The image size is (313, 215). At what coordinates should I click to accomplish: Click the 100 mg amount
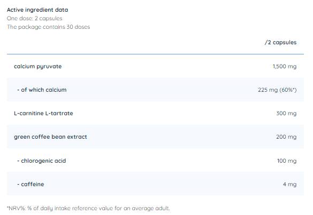click(x=287, y=161)
